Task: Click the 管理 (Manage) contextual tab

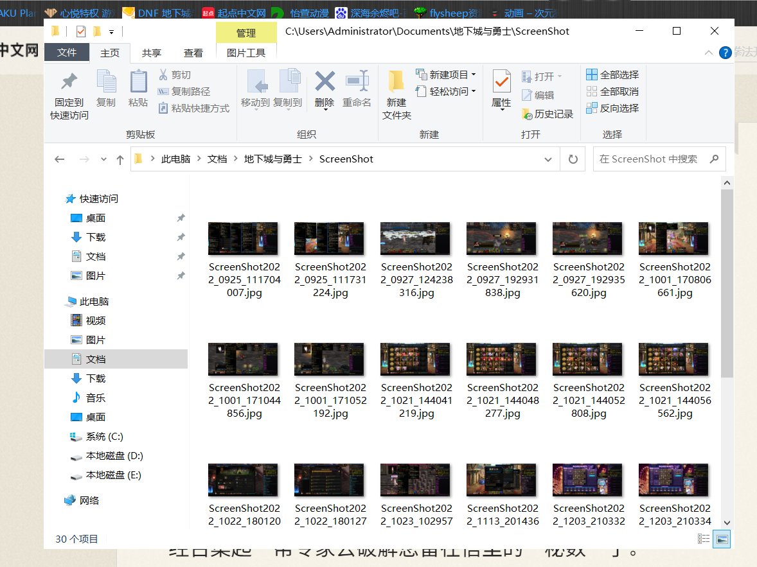Action: point(246,33)
